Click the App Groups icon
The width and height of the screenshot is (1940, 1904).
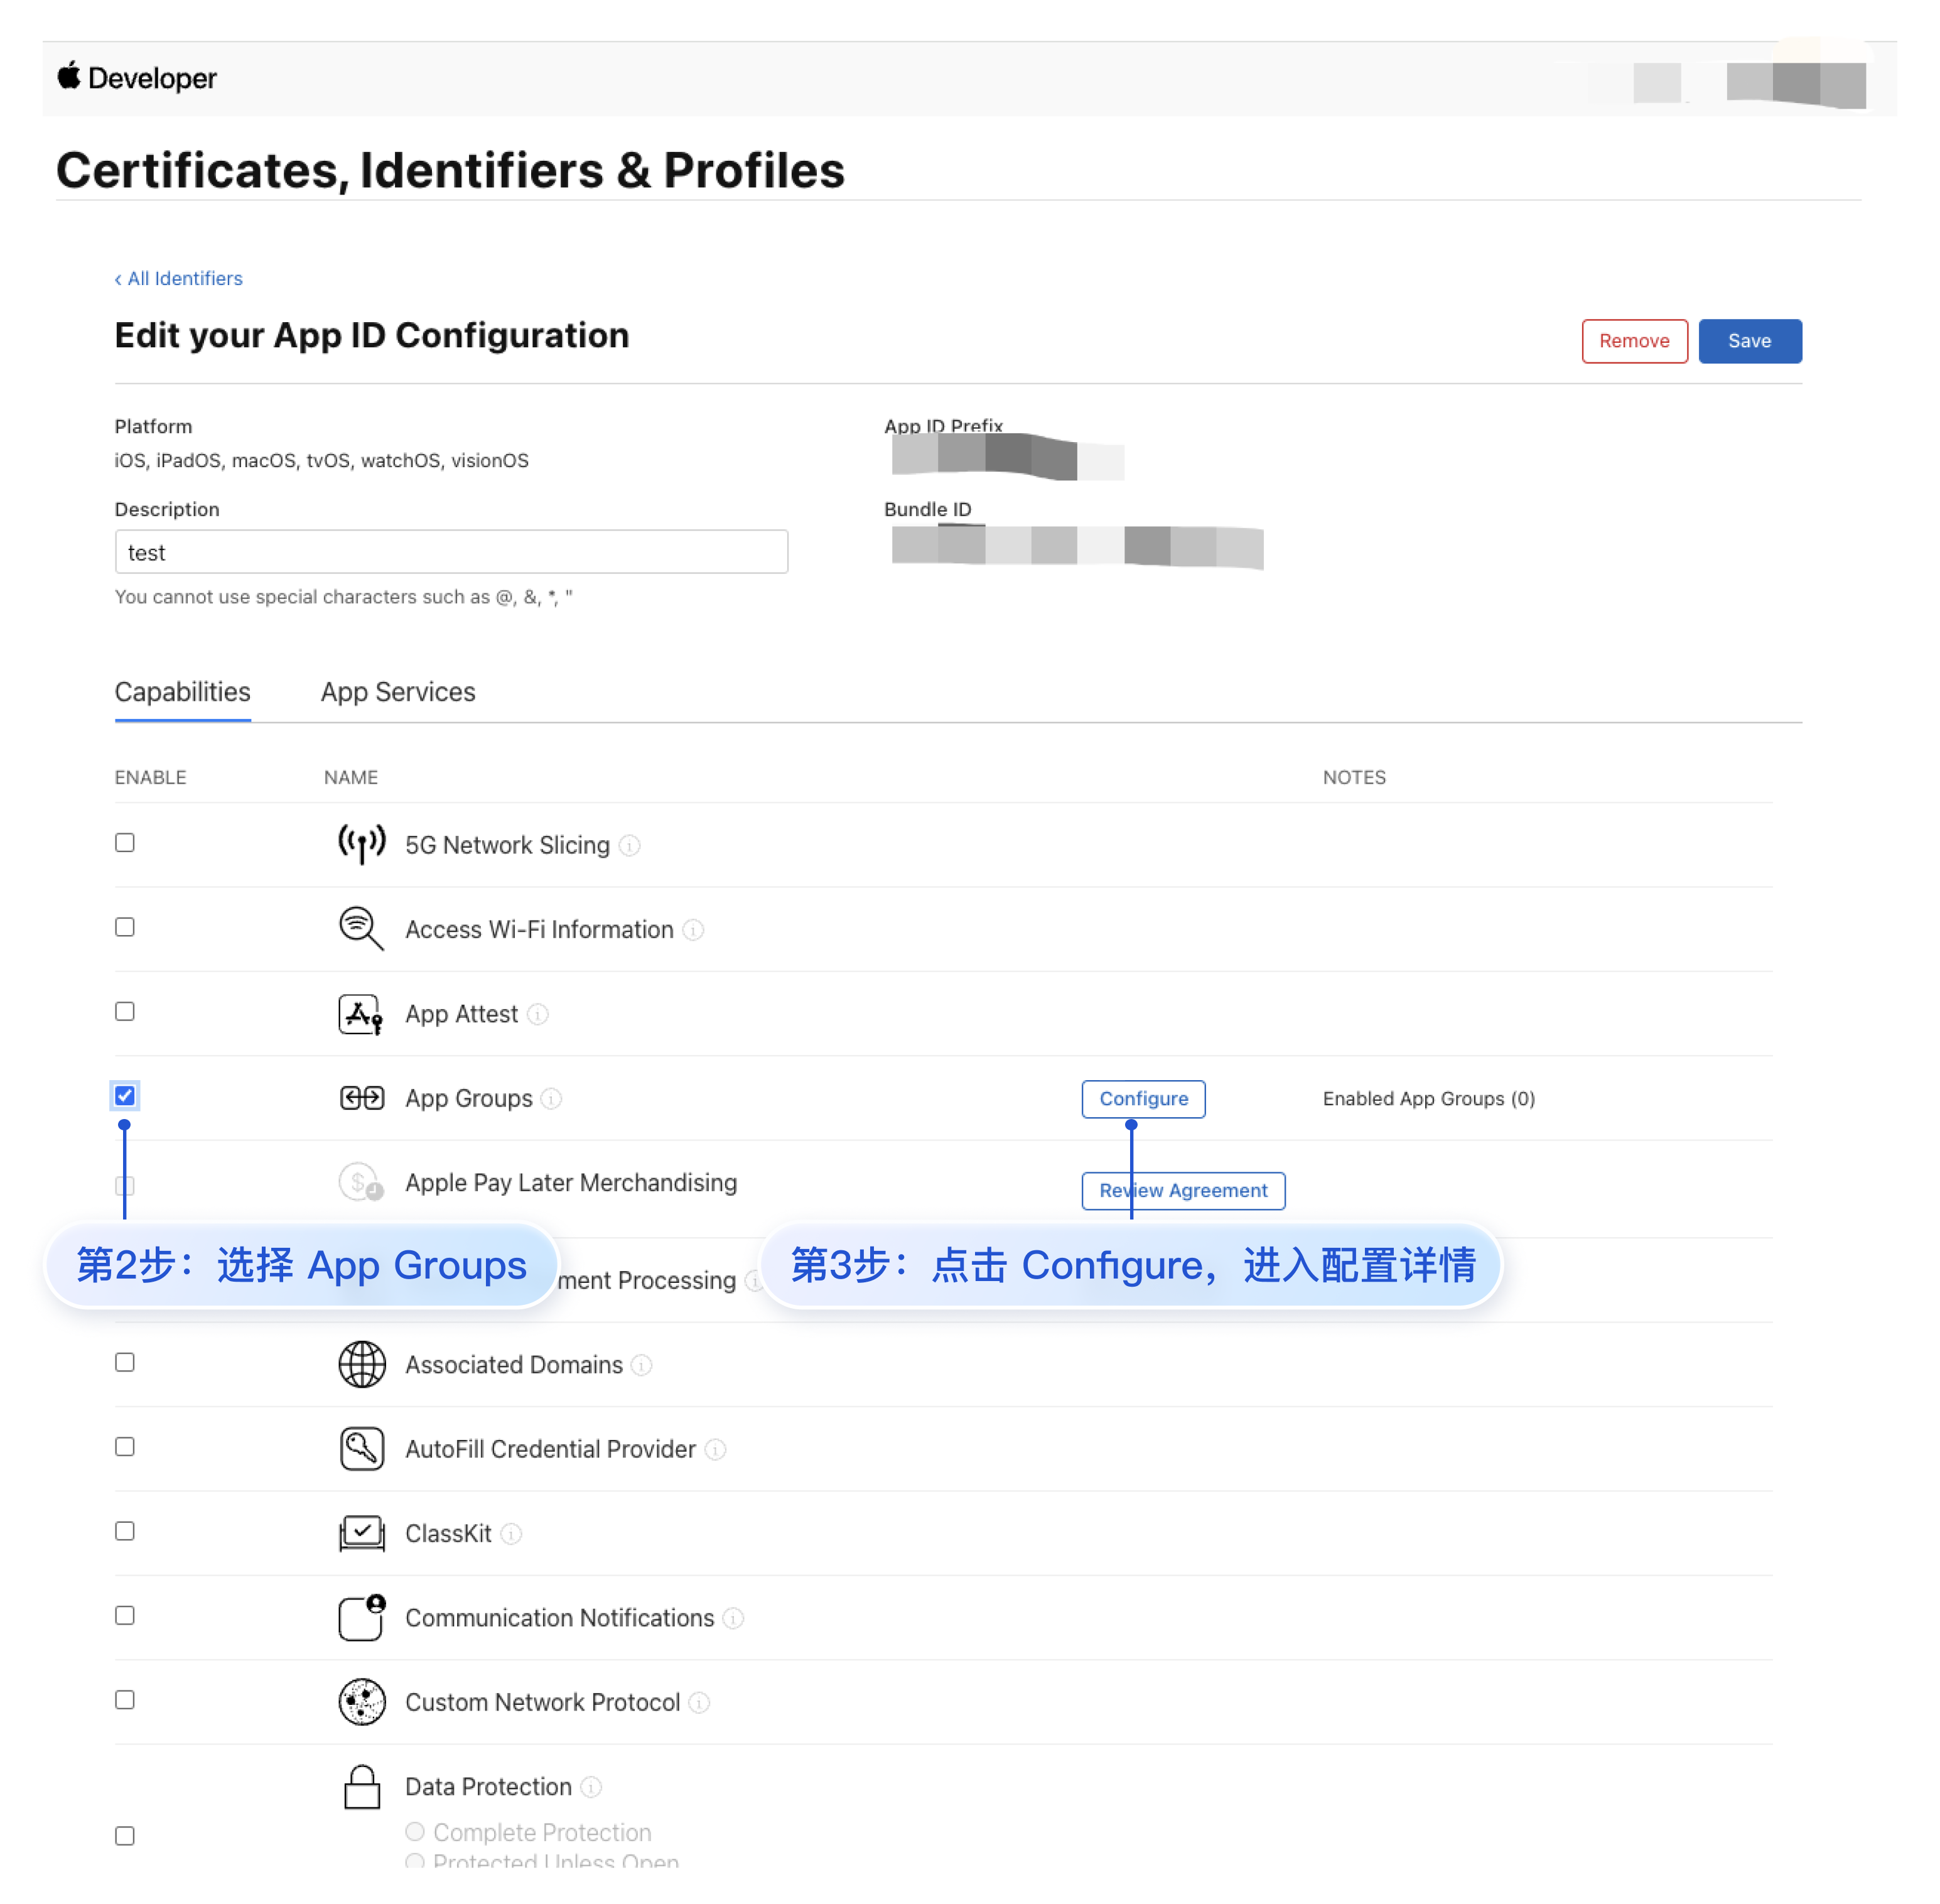[361, 1098]
